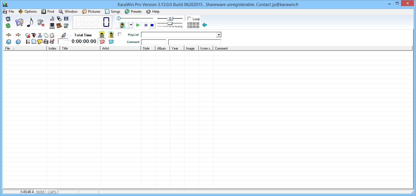Viewport: 416px width, 196px height.
Task: Open the Pictures menu
Action: click(x=91, y=12)
